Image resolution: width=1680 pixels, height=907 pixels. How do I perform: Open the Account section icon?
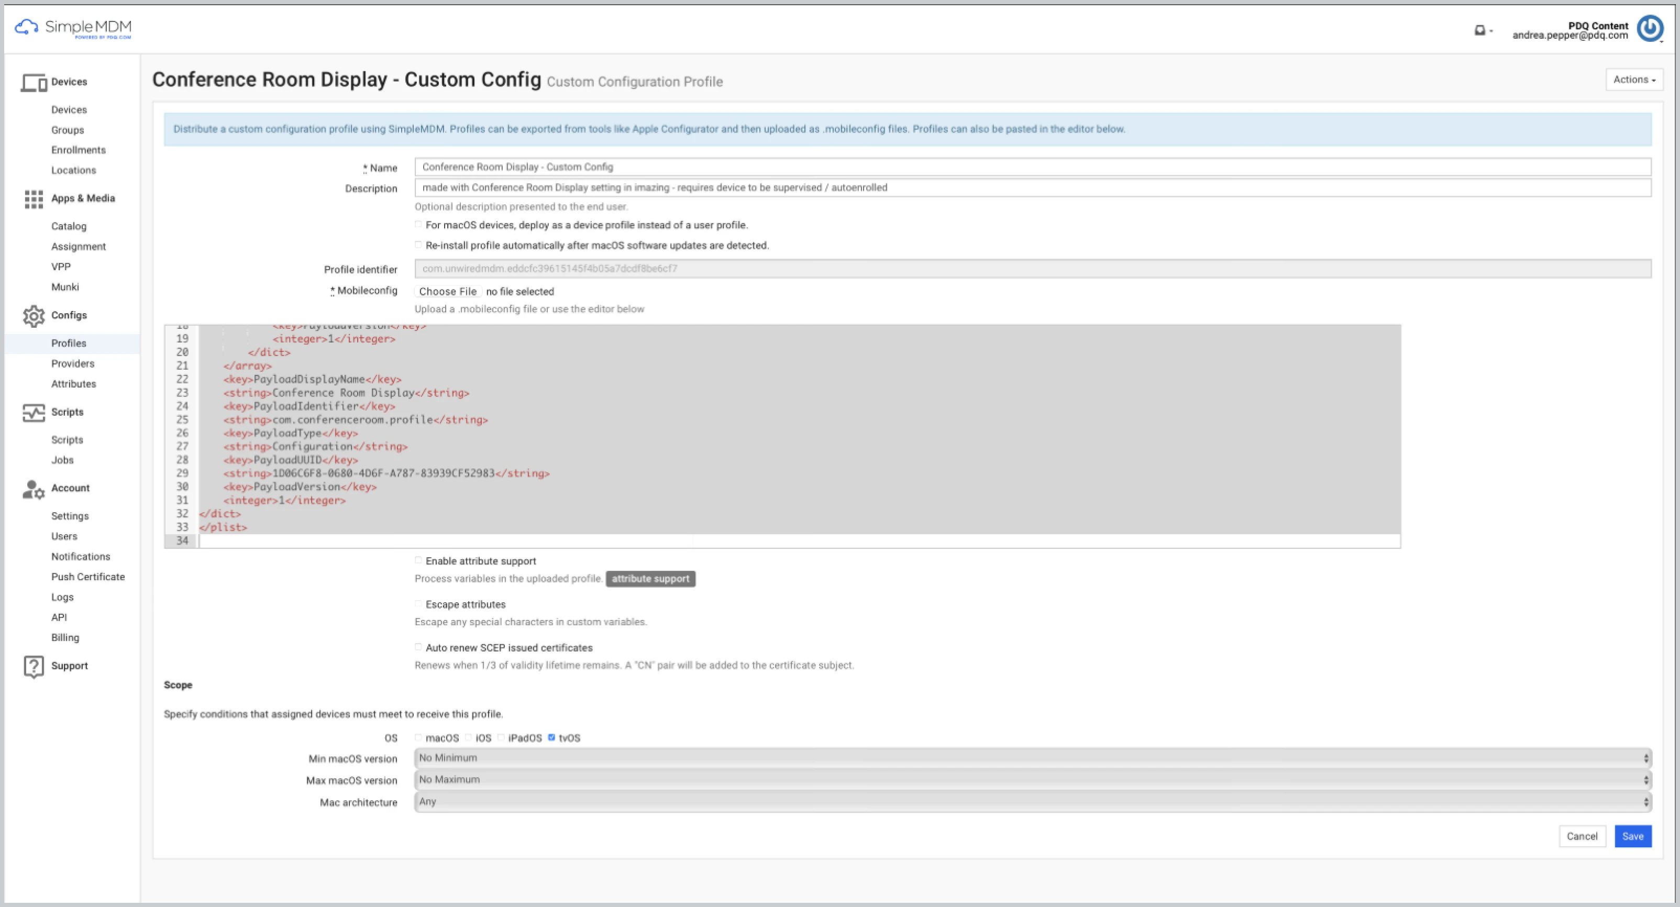point(30,488)
